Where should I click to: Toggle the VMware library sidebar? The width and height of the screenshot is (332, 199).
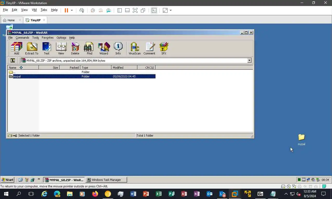click(120, 10)
